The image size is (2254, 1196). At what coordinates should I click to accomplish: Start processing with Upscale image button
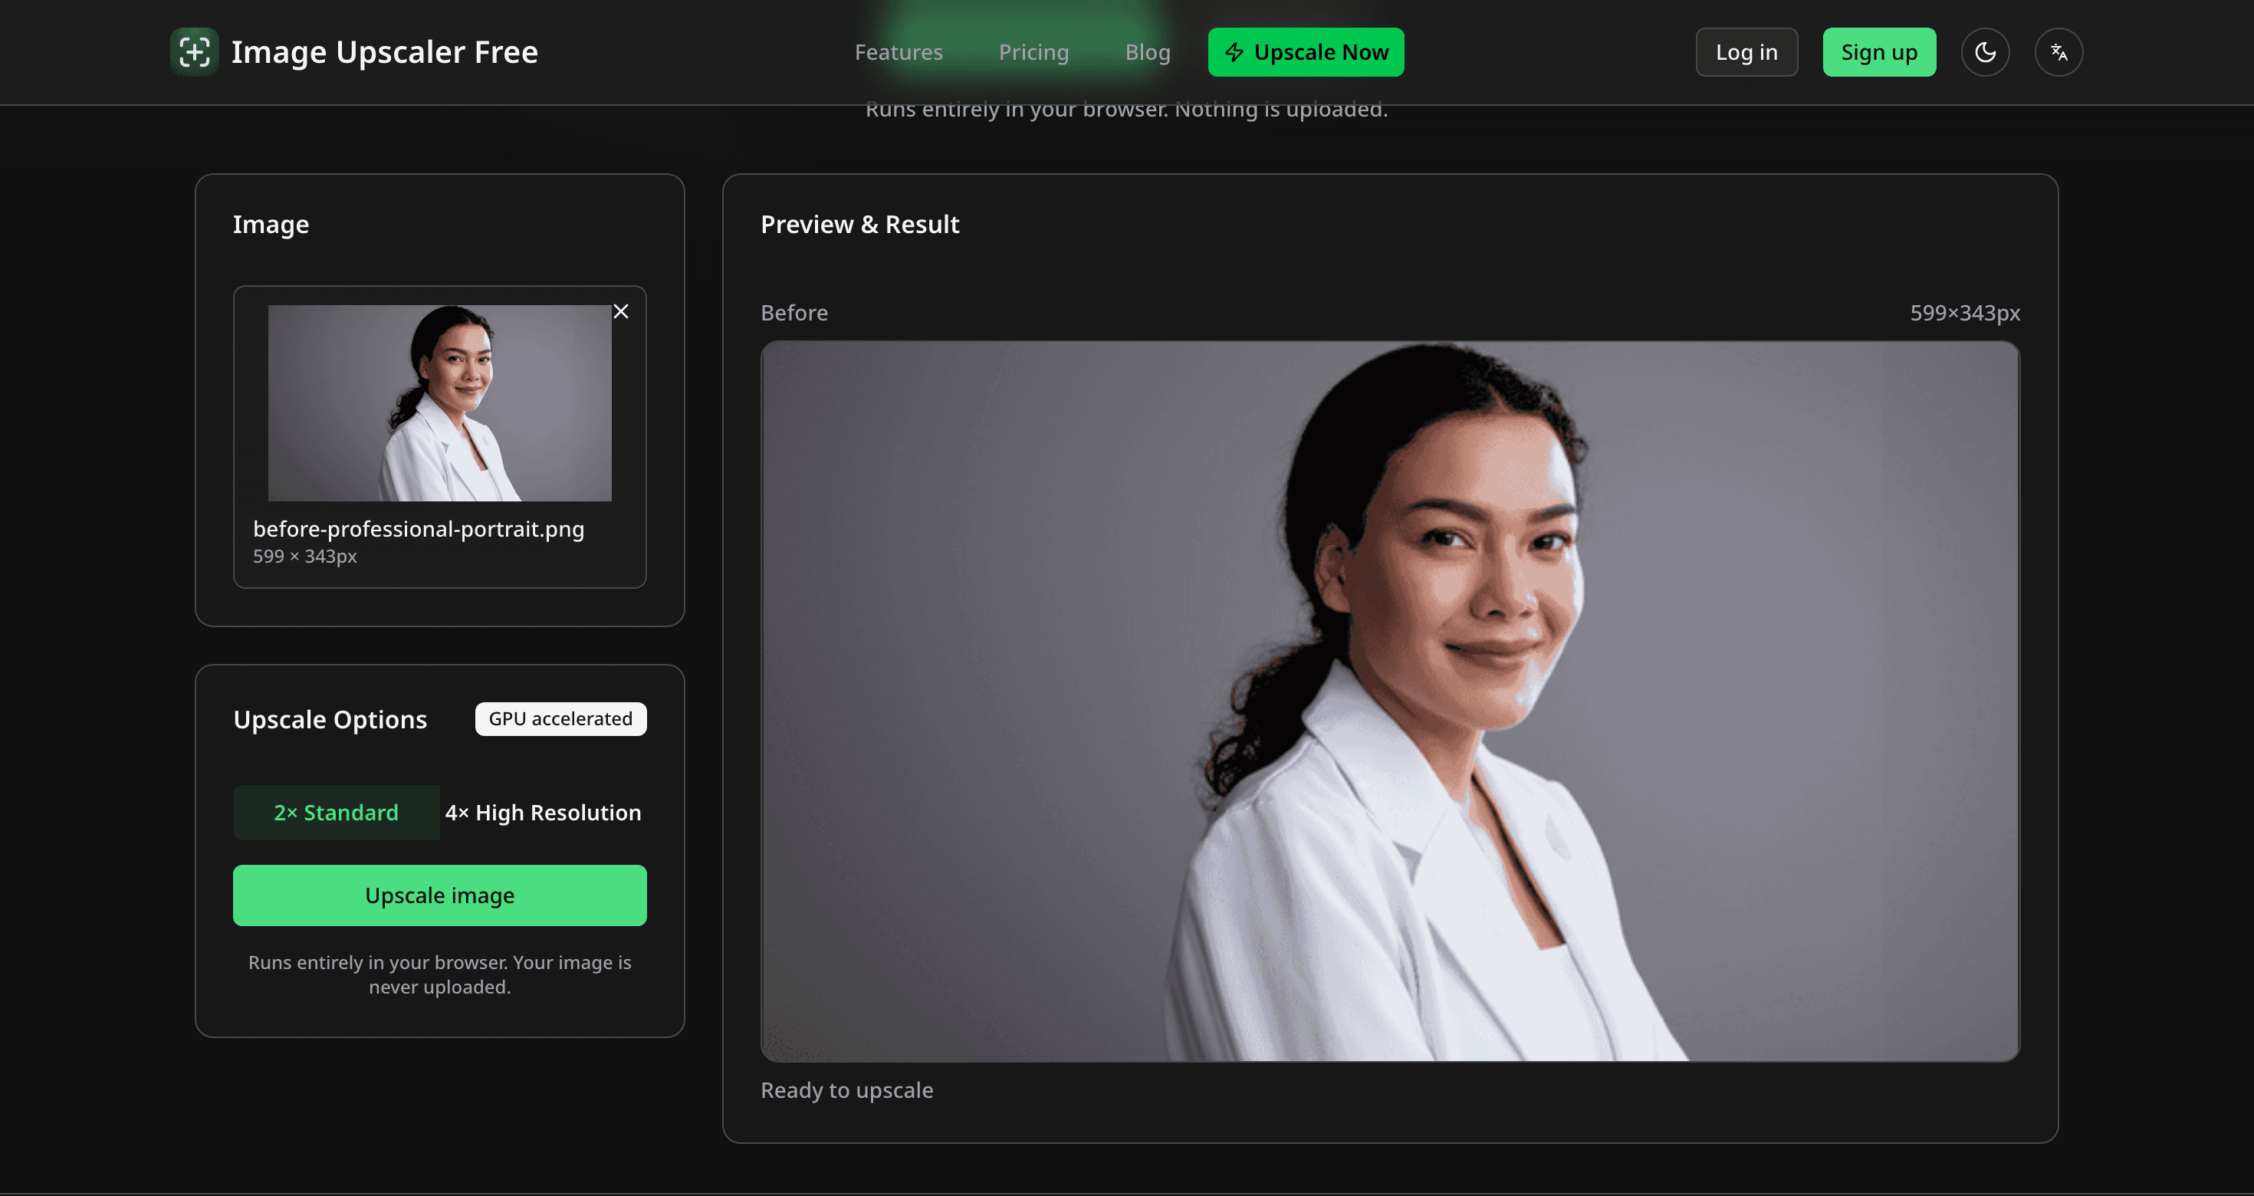pyautogui.click(x=439, y=895)
